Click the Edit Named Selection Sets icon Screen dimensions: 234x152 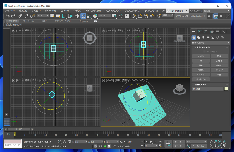click(x=159, y=16)
